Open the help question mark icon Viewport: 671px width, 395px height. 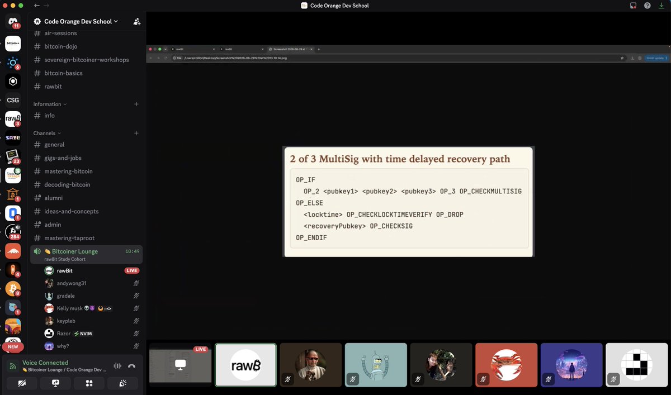[647, 6]
